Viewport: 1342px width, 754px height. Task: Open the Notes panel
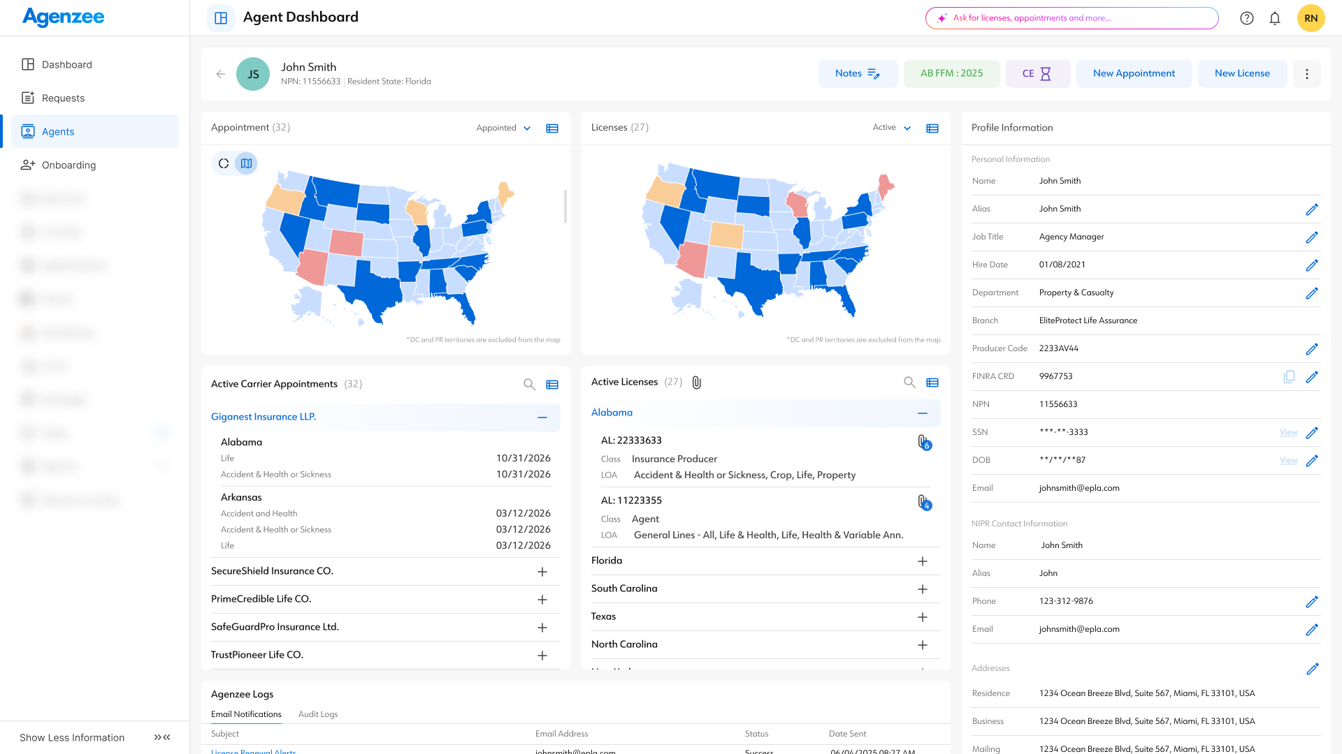coord(858,73)
